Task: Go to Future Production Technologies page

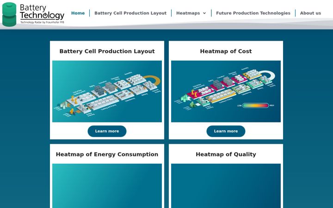Action: [x=253, y=13]
